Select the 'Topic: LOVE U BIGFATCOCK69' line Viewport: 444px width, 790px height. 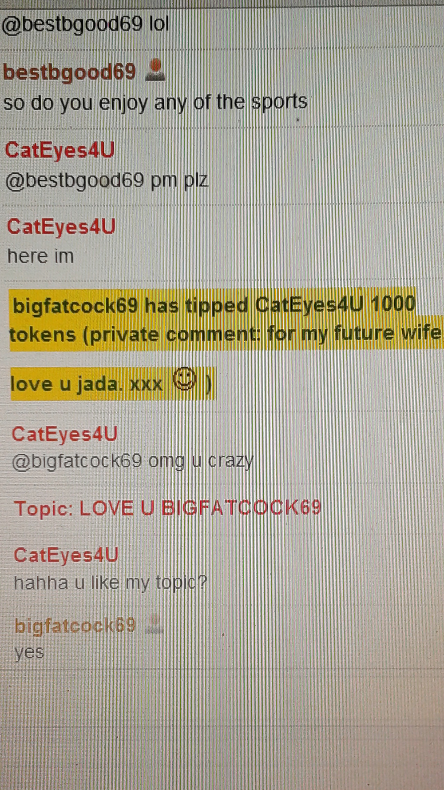click(167, 508)
